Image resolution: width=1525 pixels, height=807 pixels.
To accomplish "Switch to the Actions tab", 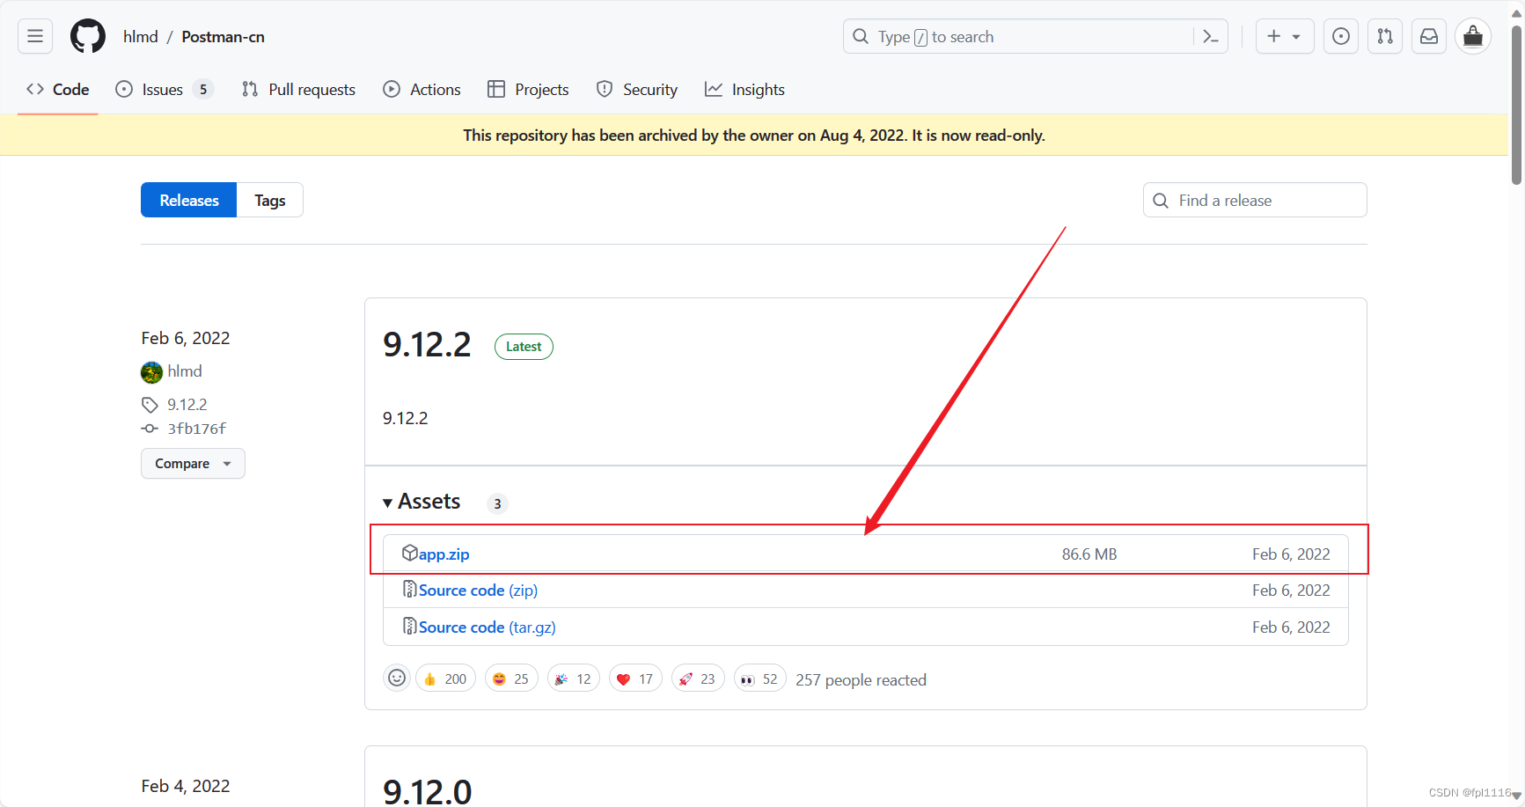I will point(422,89).
